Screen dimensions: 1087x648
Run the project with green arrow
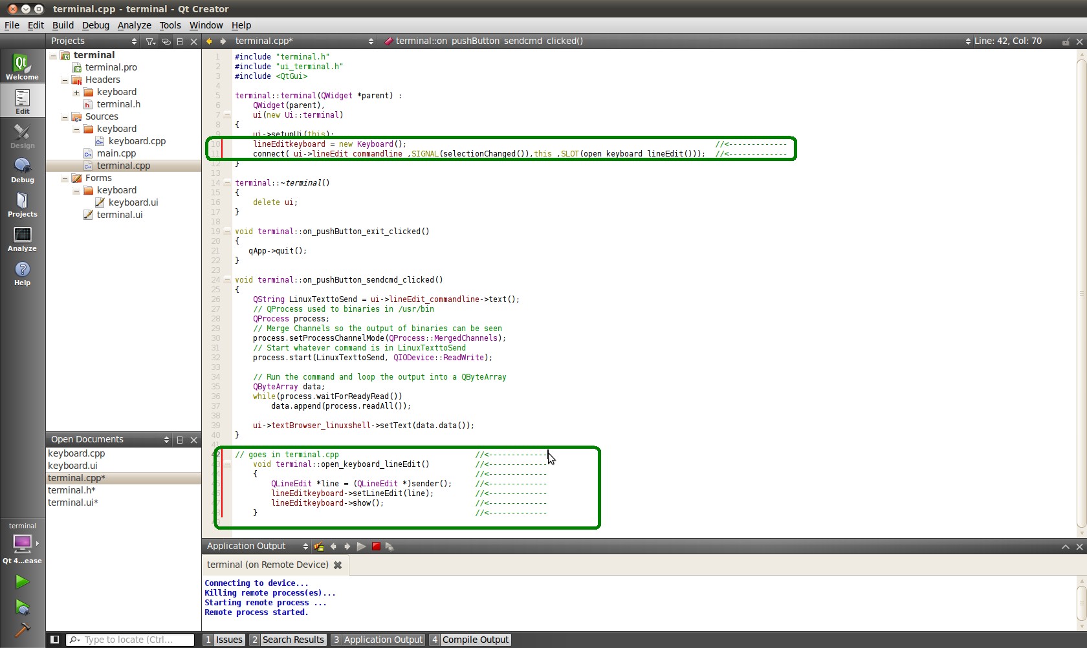(x=22, y=582)
